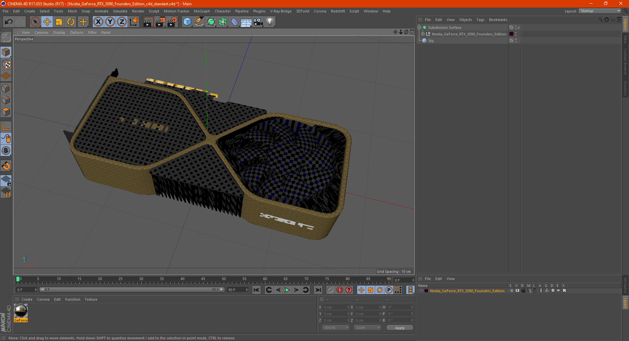Click the Locked Workplane icon
Screen dimensions: 629x341
6,180
